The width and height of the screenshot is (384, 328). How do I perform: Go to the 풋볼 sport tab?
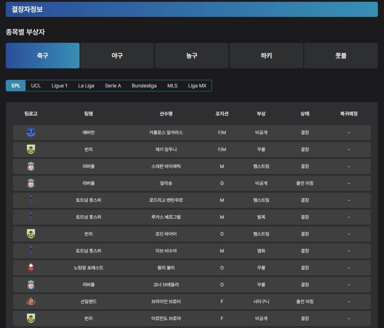pos(341,55)
